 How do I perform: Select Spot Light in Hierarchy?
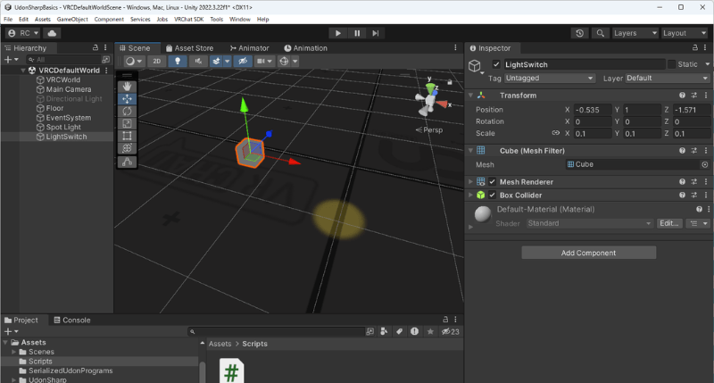pos(63,127)
